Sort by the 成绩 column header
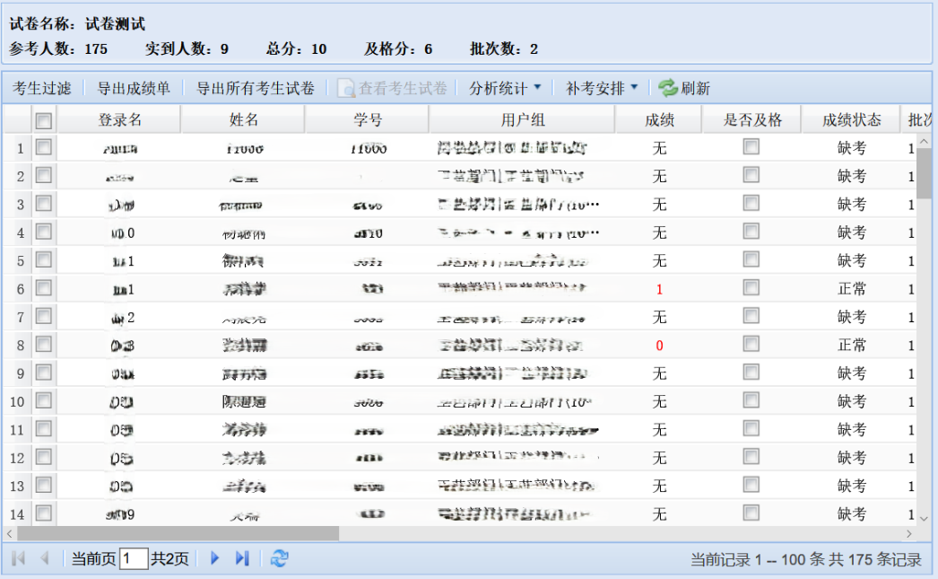938x579 pixels. (660, 119)
